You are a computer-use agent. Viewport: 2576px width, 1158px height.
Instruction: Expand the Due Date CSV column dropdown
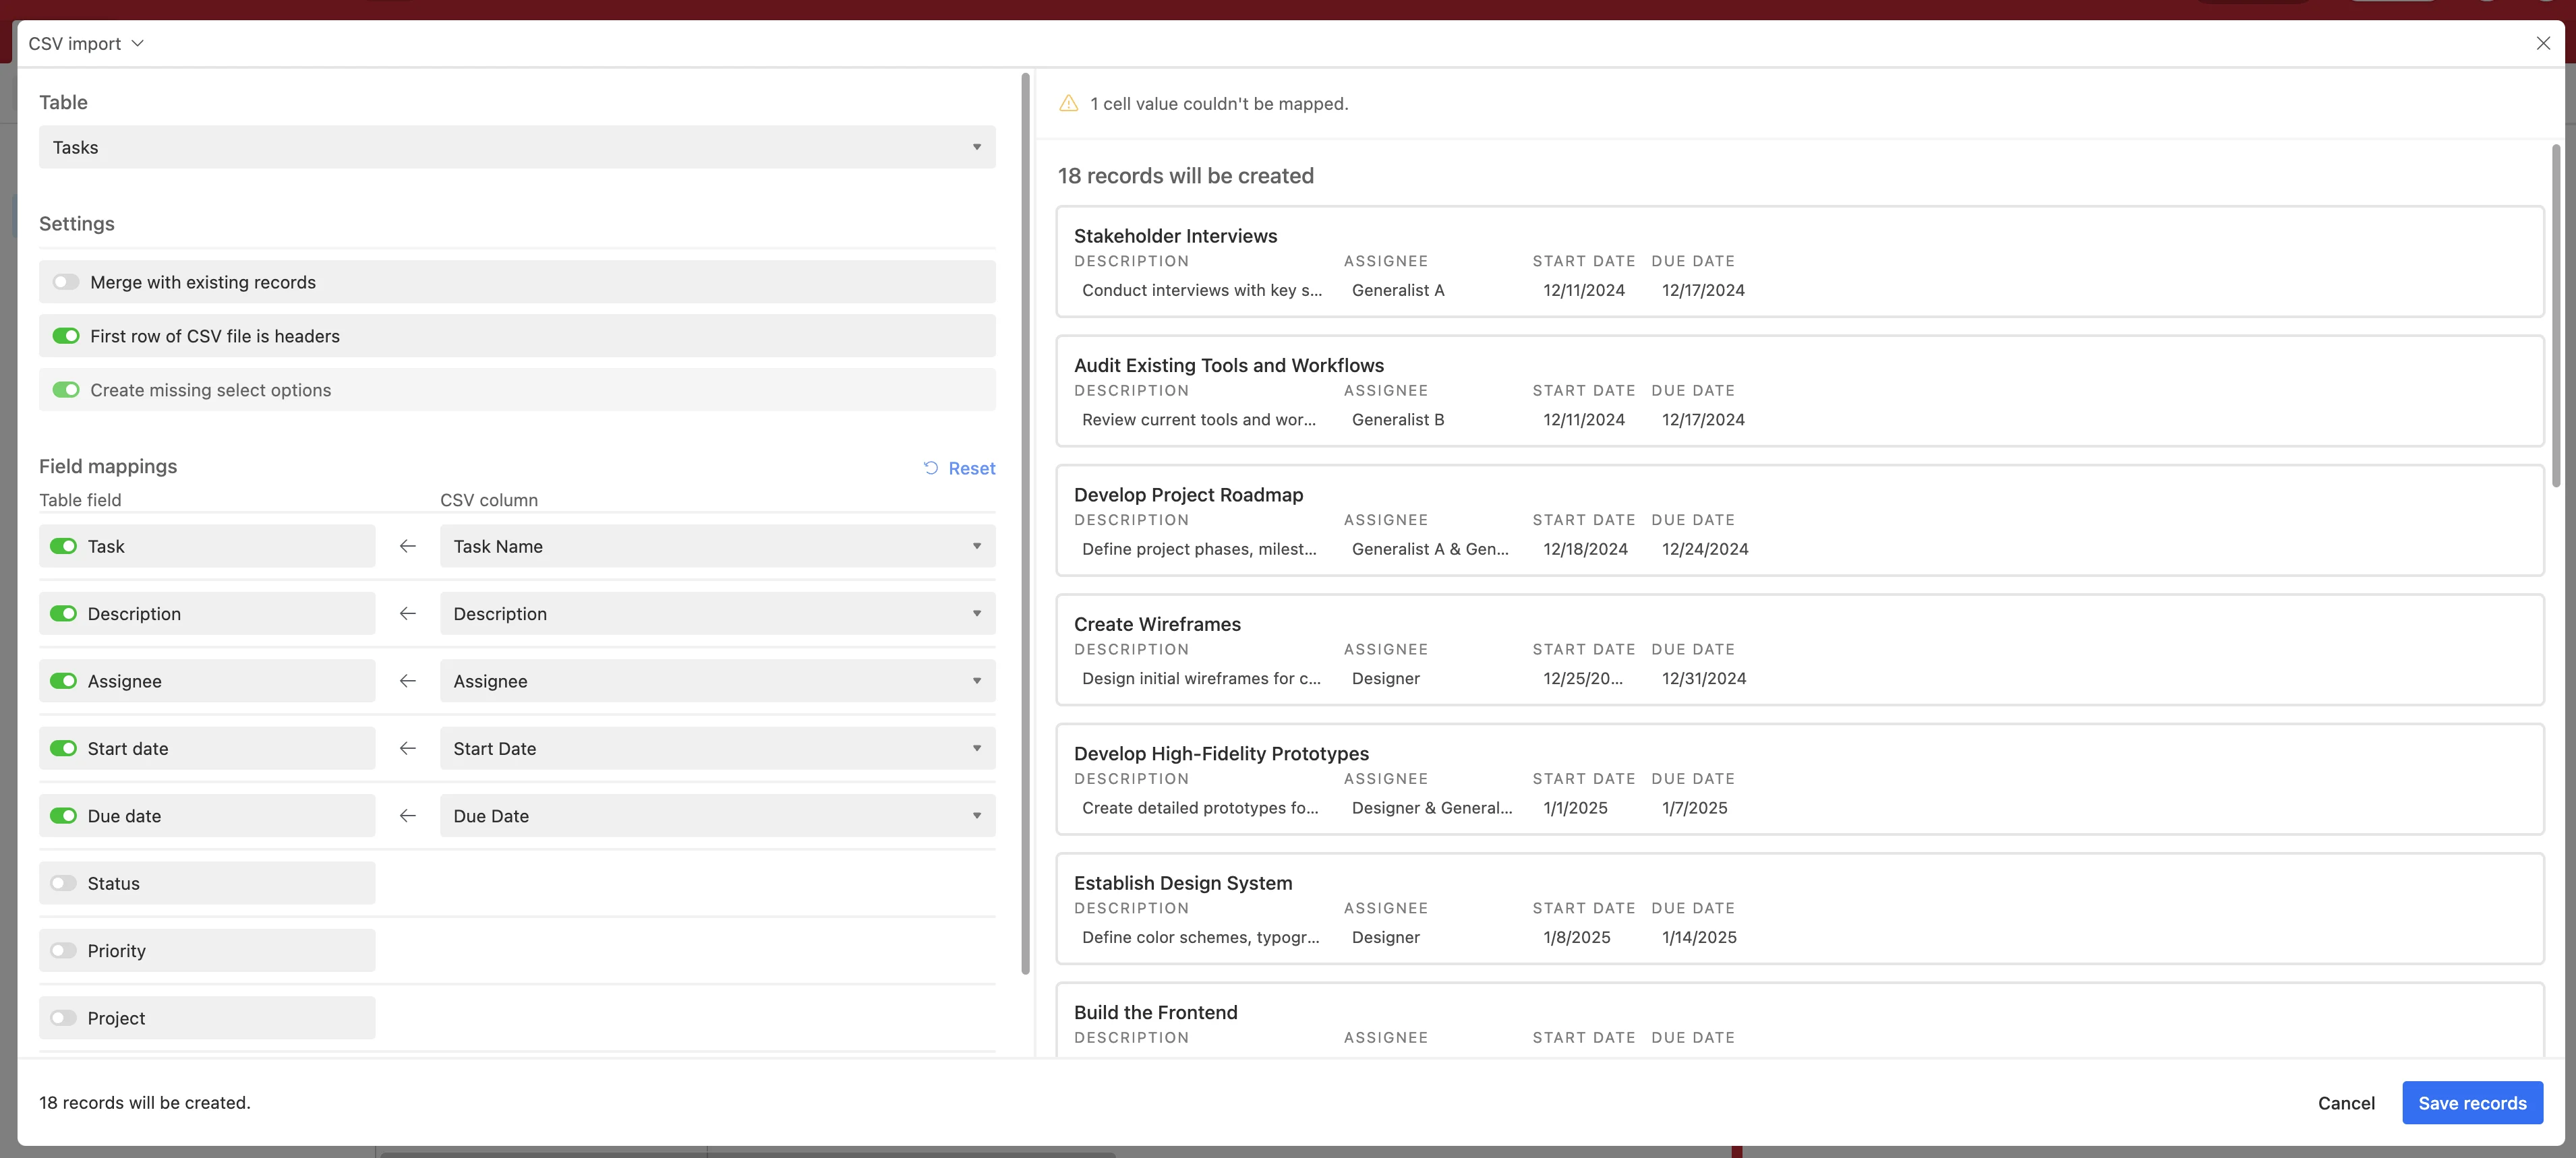pos(716,816)
